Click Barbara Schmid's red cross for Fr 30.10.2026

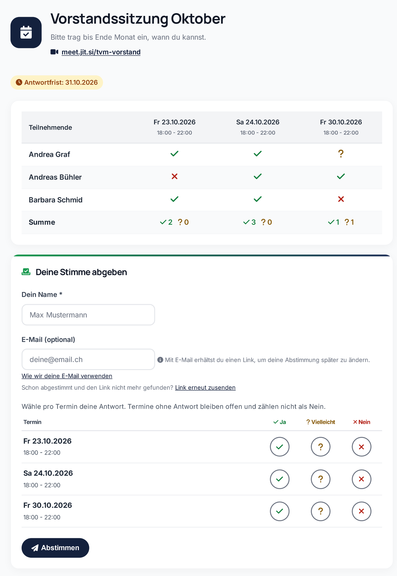coord(341,199)
